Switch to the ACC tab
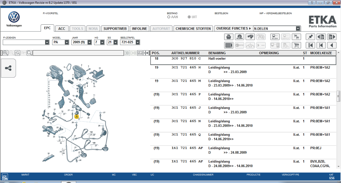 pos(62,29)
